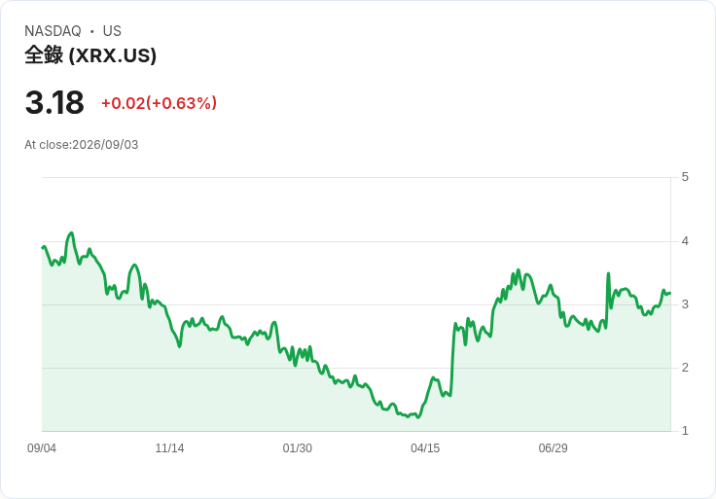Select the 11/14 date on the x-axis
Screen dimensions: 716x499
169,447
